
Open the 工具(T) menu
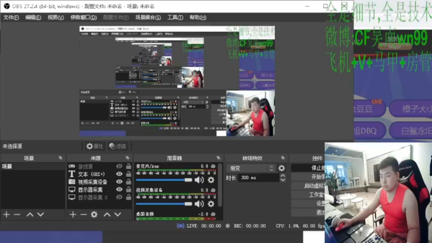click(x=175, y=17)
